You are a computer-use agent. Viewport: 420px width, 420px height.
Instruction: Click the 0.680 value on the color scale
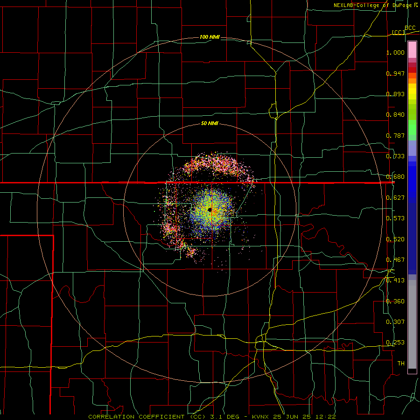tap(395, 177)
